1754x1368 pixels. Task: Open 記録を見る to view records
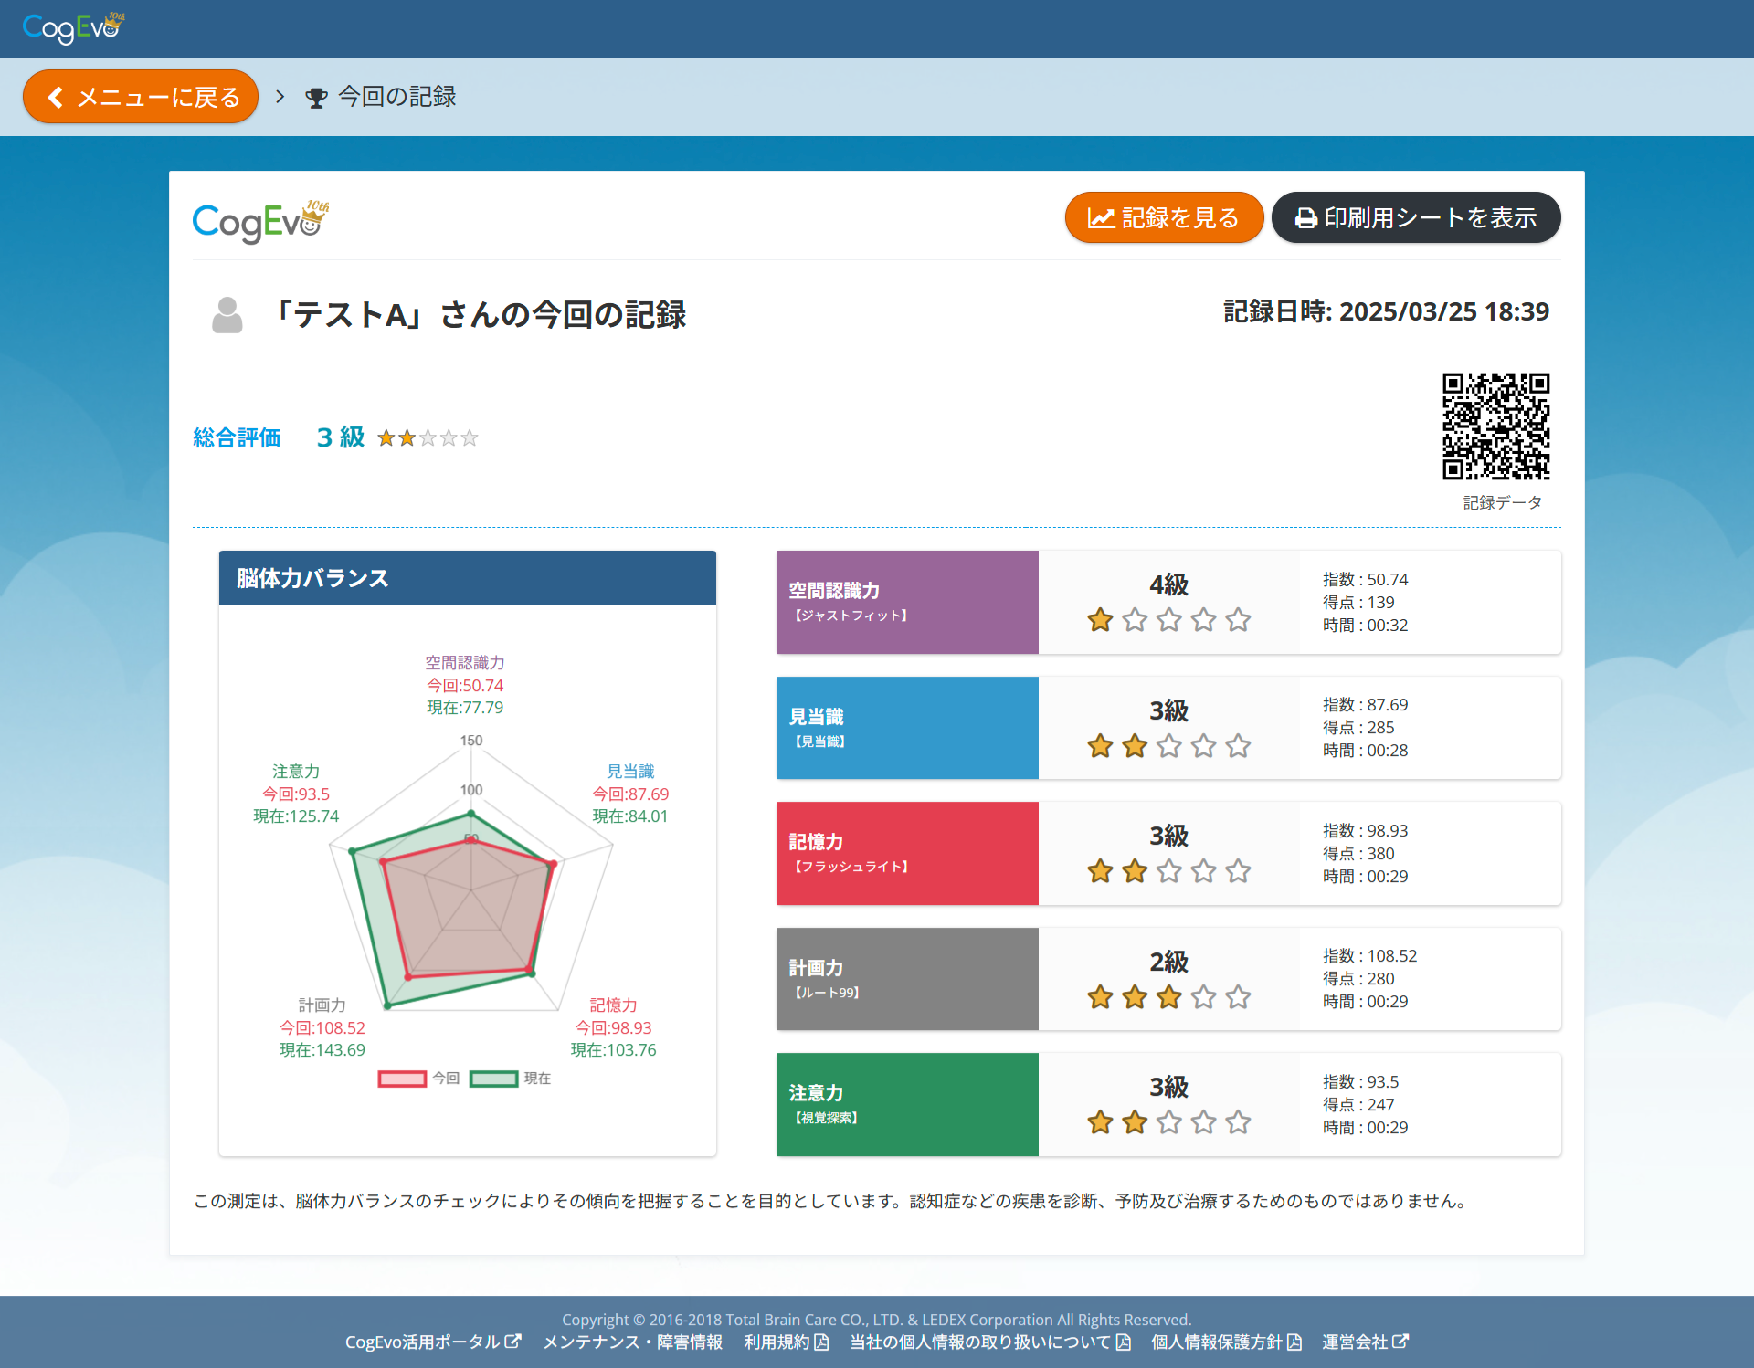pyautogui.click(x=1164, y=217)
